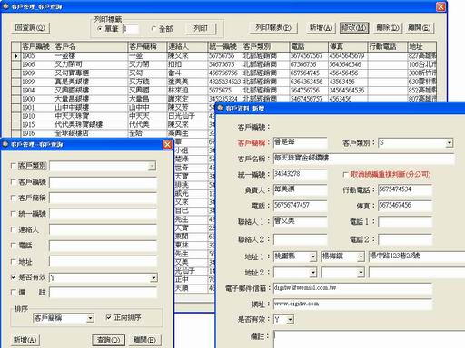Click the empty 聯絡人 2 input field
465x348 pixels.
[300, 239]
